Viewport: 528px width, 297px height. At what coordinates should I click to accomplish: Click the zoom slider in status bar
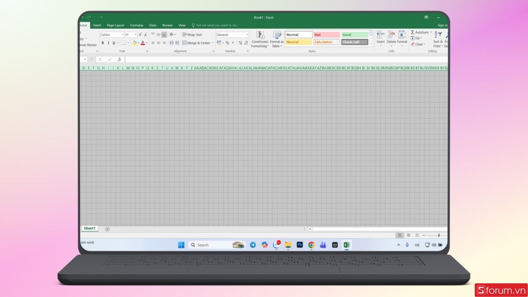[438, 235]
